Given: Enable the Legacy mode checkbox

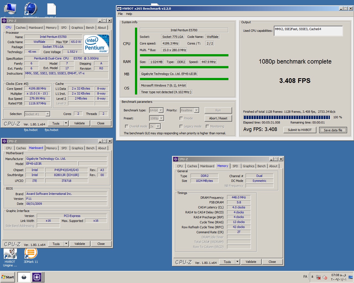Looking at the screenshot, I should point(181,126).
